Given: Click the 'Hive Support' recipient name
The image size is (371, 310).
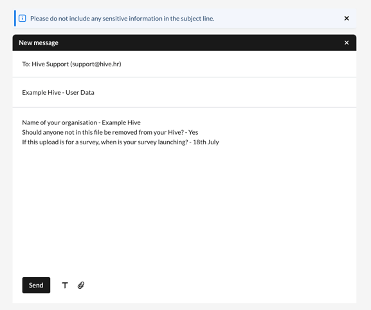Looking at the screenshot, I should tap(50, 64).
